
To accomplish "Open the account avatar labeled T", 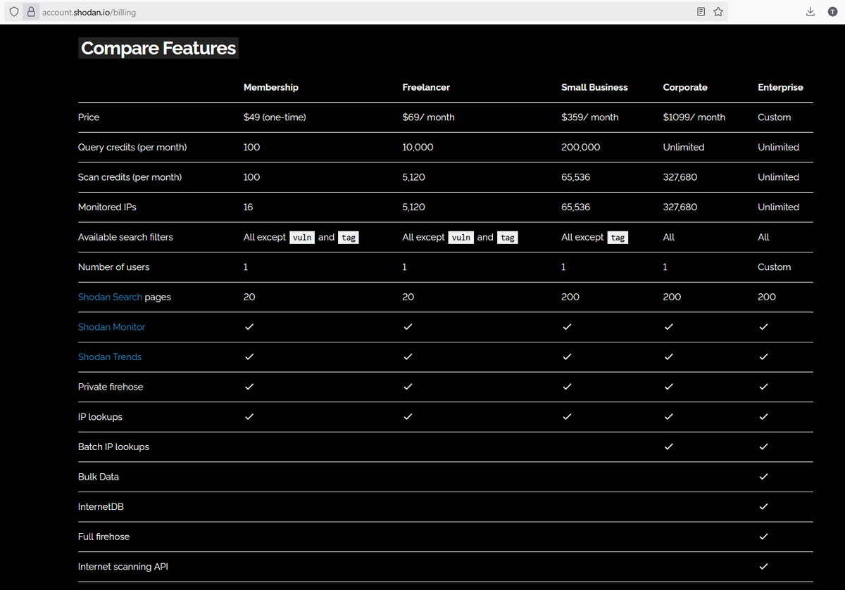I will pos(832,12).
